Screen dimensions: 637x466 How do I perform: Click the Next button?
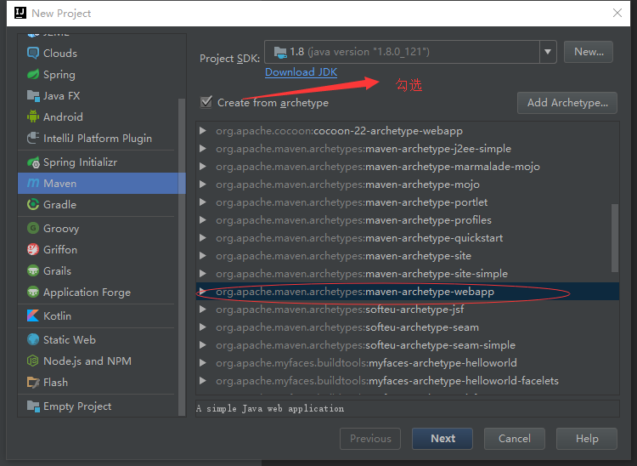pos(443,439)
